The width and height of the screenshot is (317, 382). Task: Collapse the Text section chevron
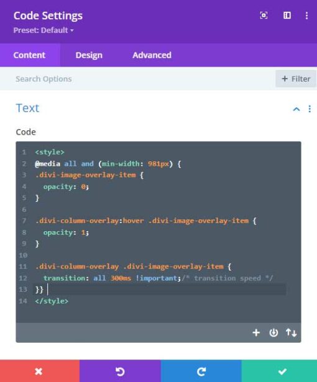coord(296,108)
